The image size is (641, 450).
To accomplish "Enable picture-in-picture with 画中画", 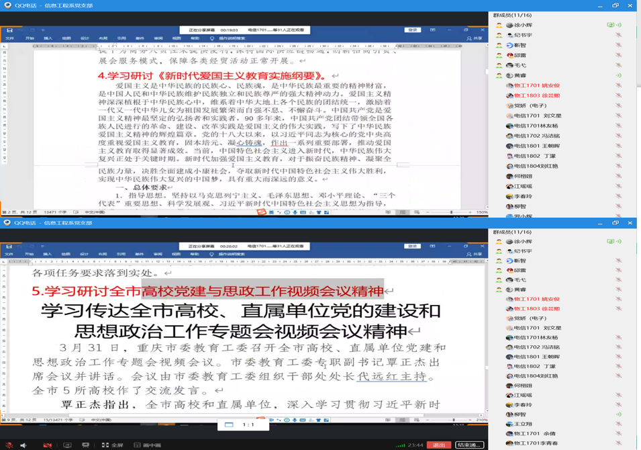I will [x=148, y=445].
